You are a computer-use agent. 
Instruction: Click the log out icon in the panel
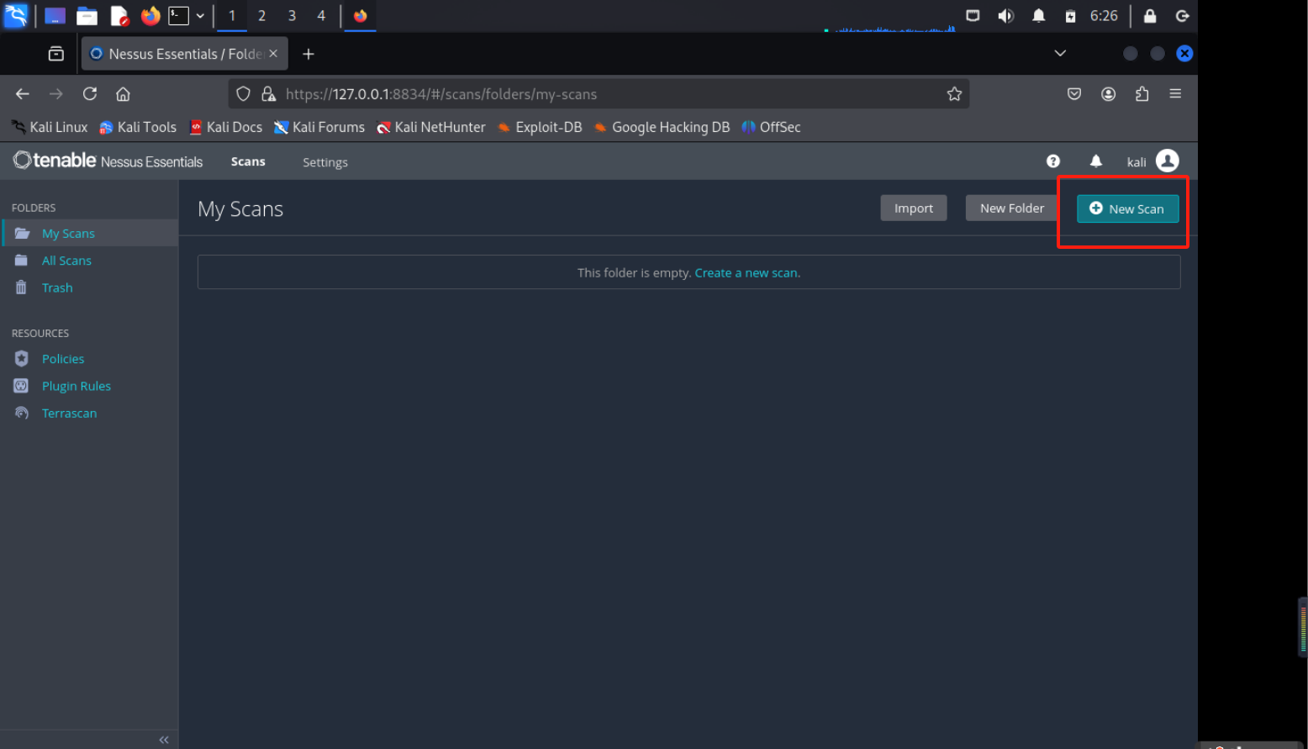1182,15
